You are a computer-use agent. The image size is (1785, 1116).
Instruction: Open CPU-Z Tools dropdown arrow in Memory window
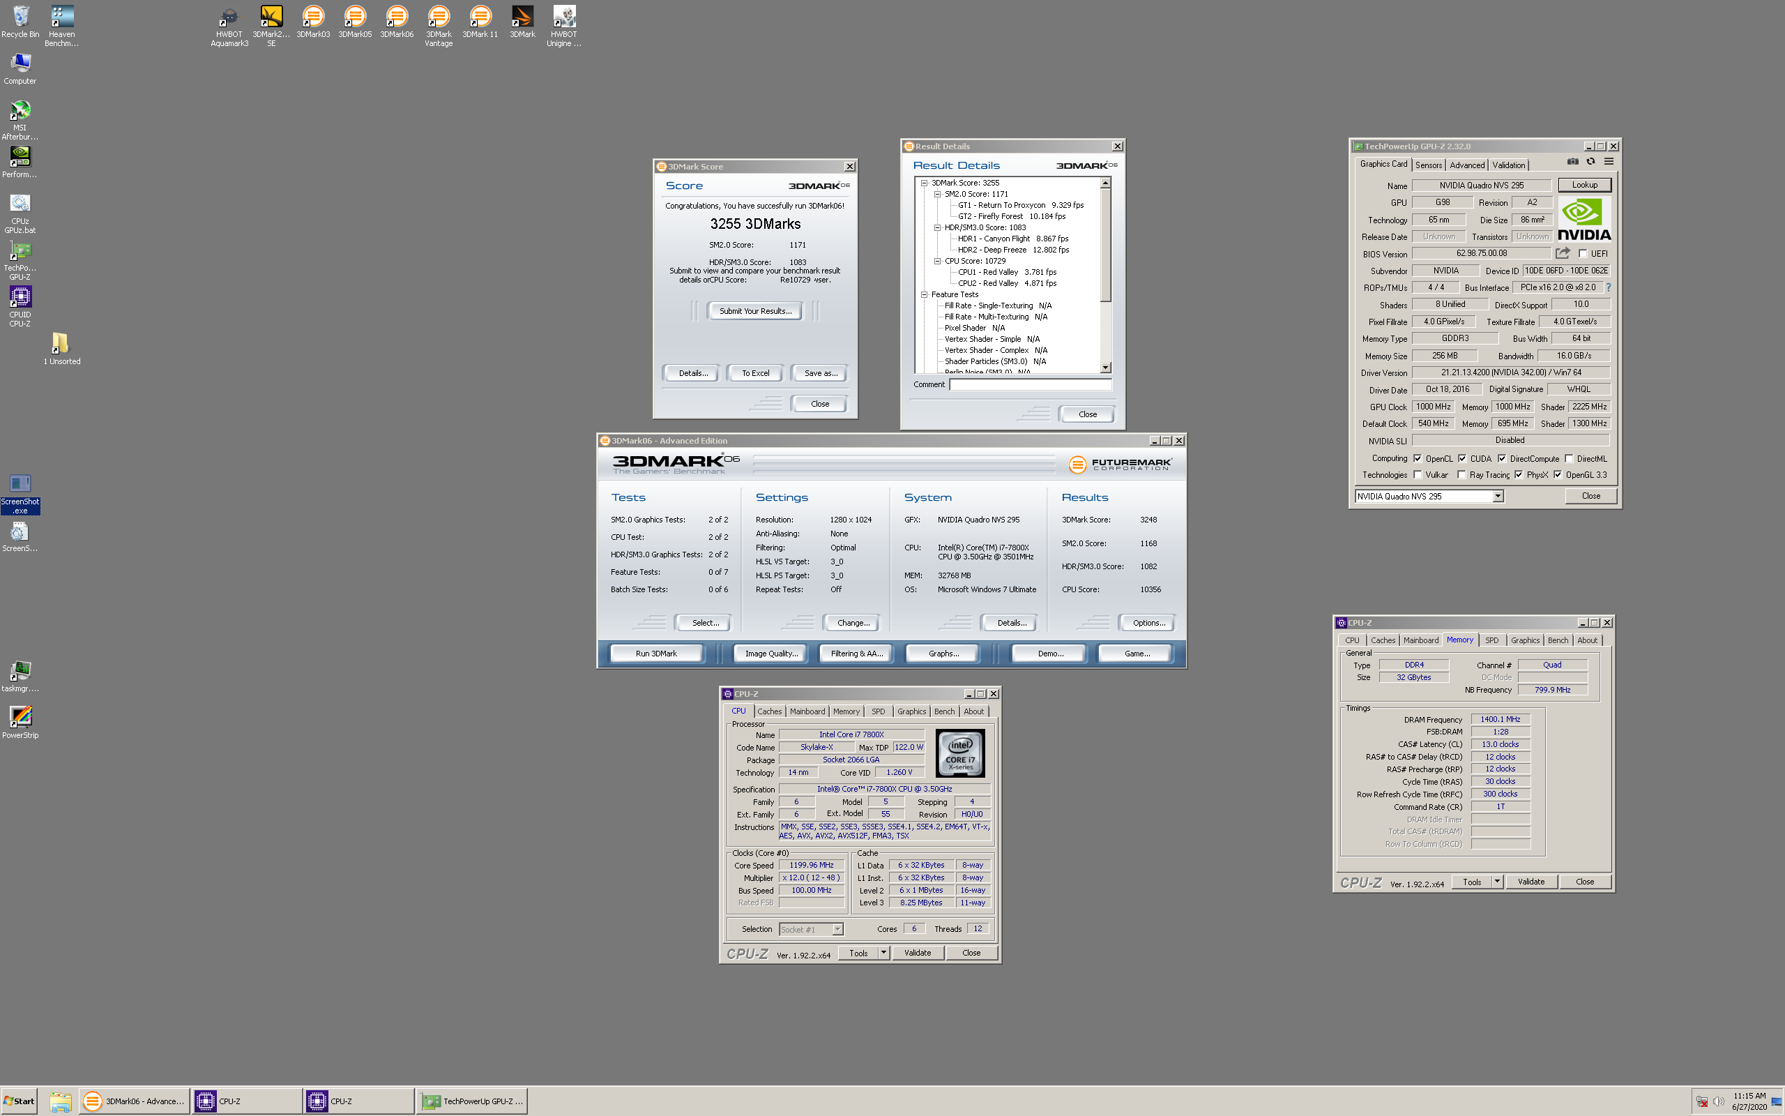[x=1497, y=881]
